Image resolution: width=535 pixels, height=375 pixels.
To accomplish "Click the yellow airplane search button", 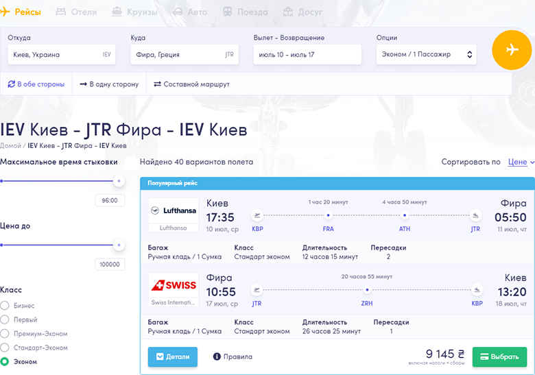I will (x=512, y=50).
